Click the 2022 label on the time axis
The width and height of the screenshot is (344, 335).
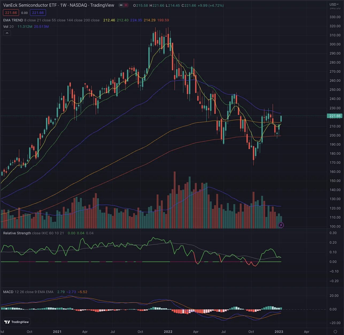tap(168, 332)
